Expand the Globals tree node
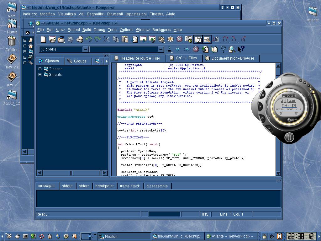321x241 pixels. 40,75
